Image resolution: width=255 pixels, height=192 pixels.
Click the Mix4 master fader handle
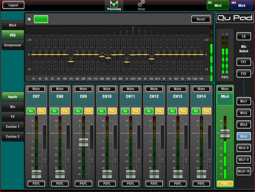point(225,134)
